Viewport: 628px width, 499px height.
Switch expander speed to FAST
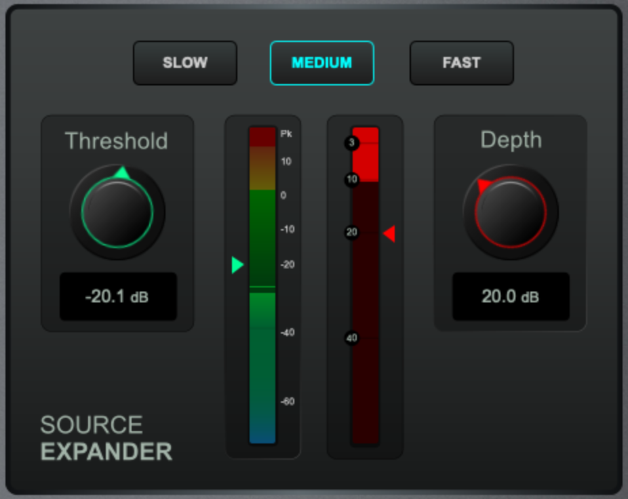tap(461, 63)
